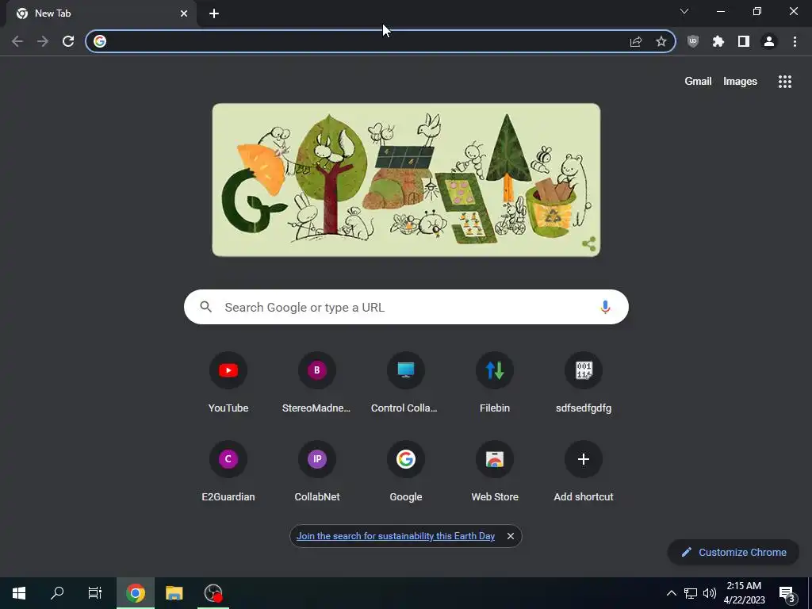
Task: Open File Explorer from taskbar
Action: [x=174, y=593]
